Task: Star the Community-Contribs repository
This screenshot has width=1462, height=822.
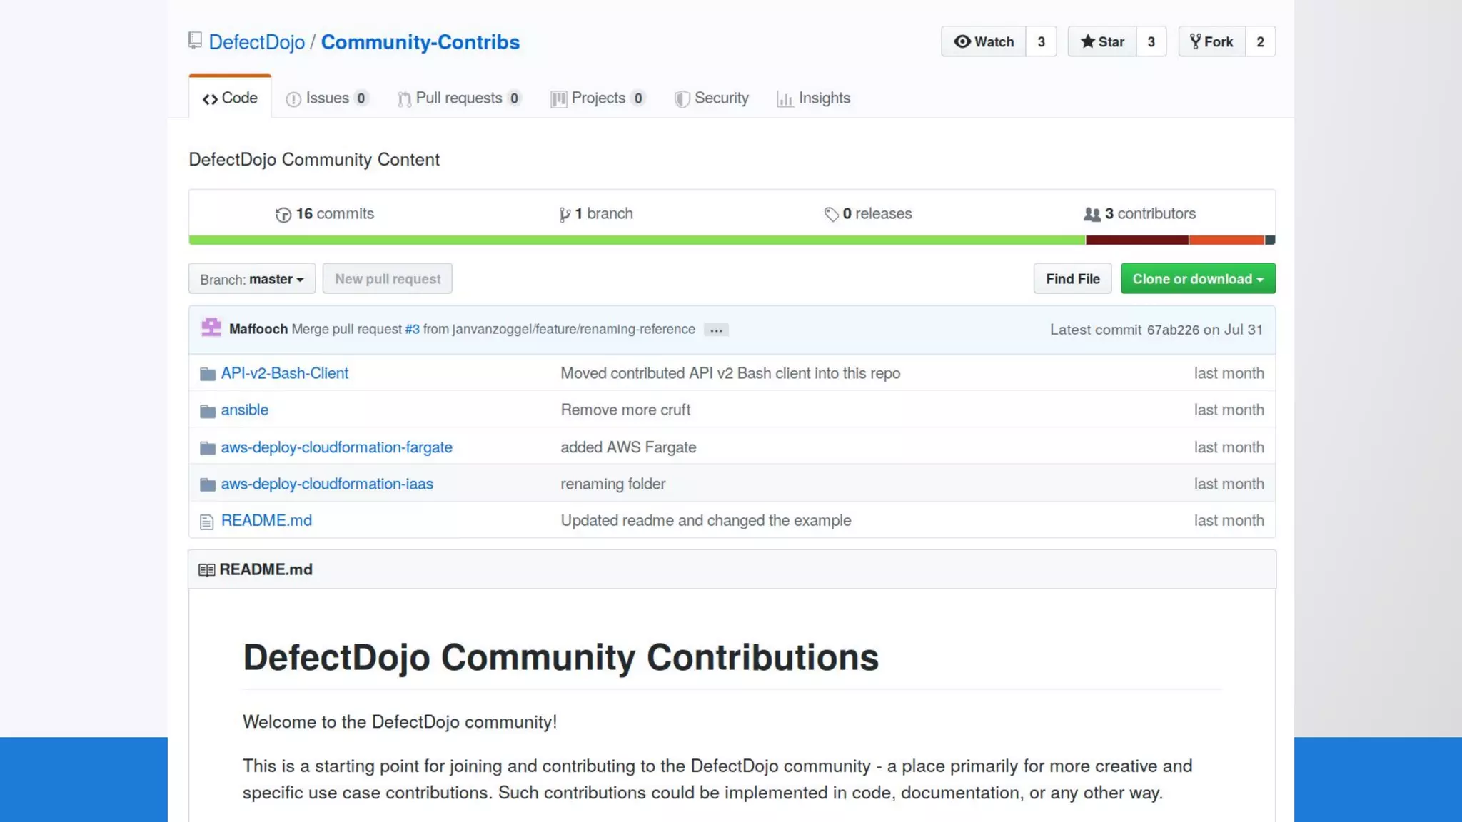Action: 1102,41
